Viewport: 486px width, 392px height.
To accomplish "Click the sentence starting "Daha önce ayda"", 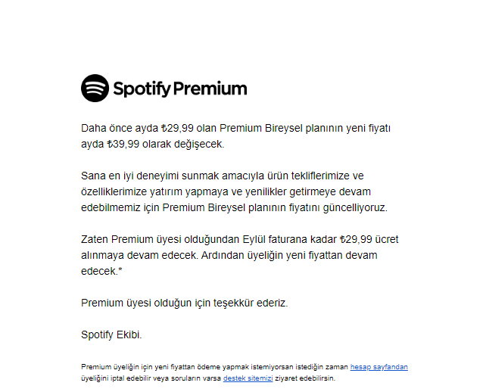I will click(x=235, y=135).
